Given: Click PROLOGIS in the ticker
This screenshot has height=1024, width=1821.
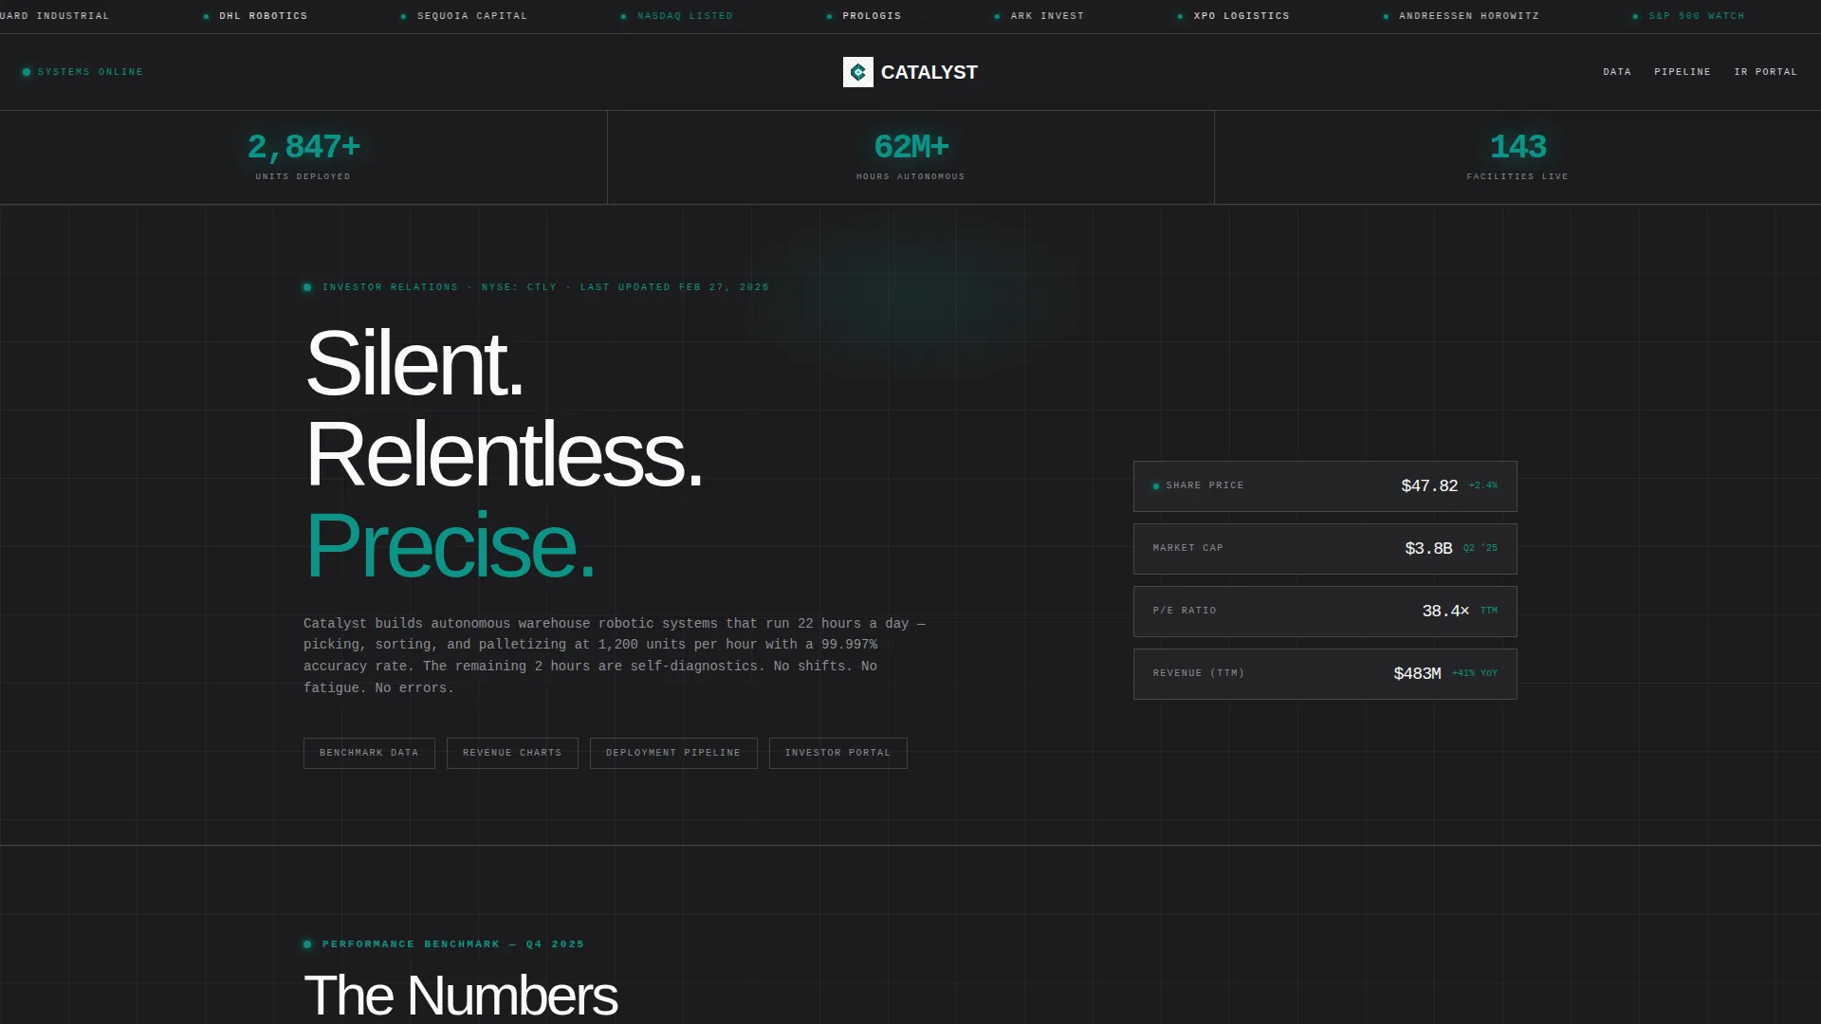Looking at the screenshot, I should pyautogui.click(x=872, y=16).
